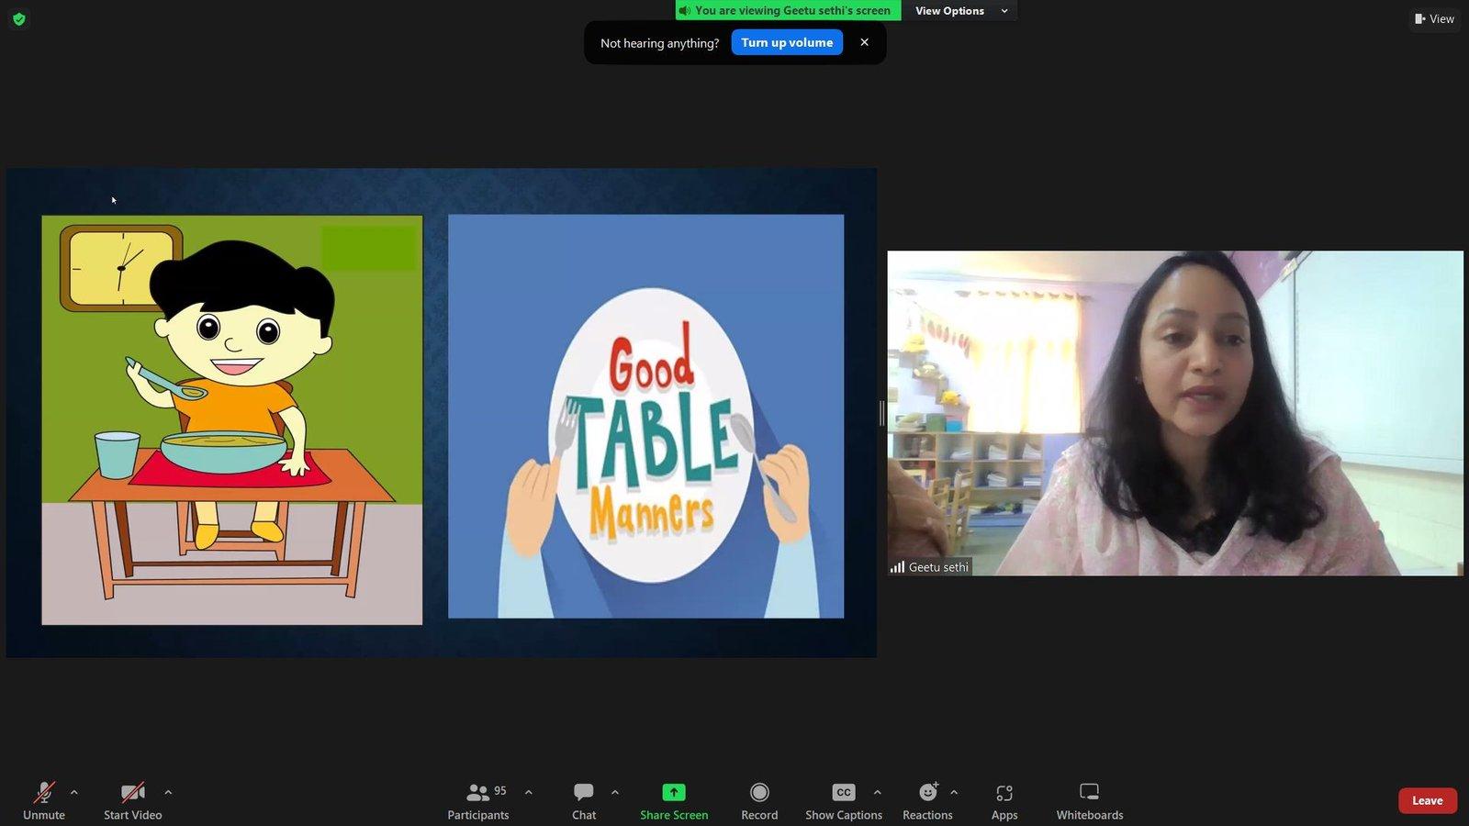Expand the Reactions options chevron

pos(954,792)
